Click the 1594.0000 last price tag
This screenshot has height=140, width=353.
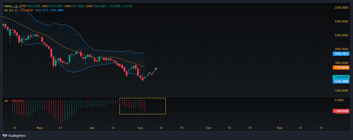[x=341, y=77]
